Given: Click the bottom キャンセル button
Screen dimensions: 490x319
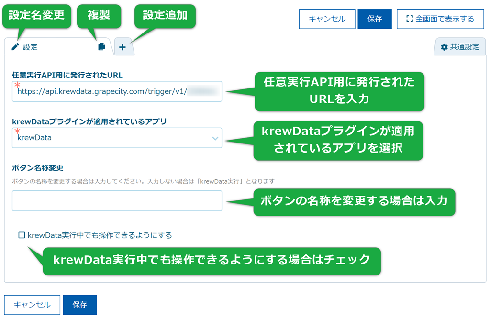Looking at the screenshot, I should 32,305.
